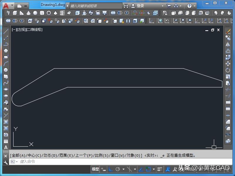The width and height of the screenshot is (235, 176).
Task: Click the 3 Point UCS icon
Action: [x=211, y=21]
